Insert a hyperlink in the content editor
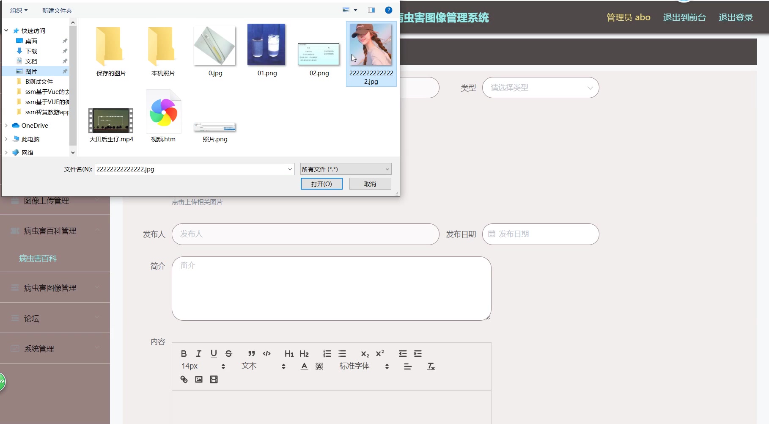Screen dimensions: 769x424 (x=184, y=379)
